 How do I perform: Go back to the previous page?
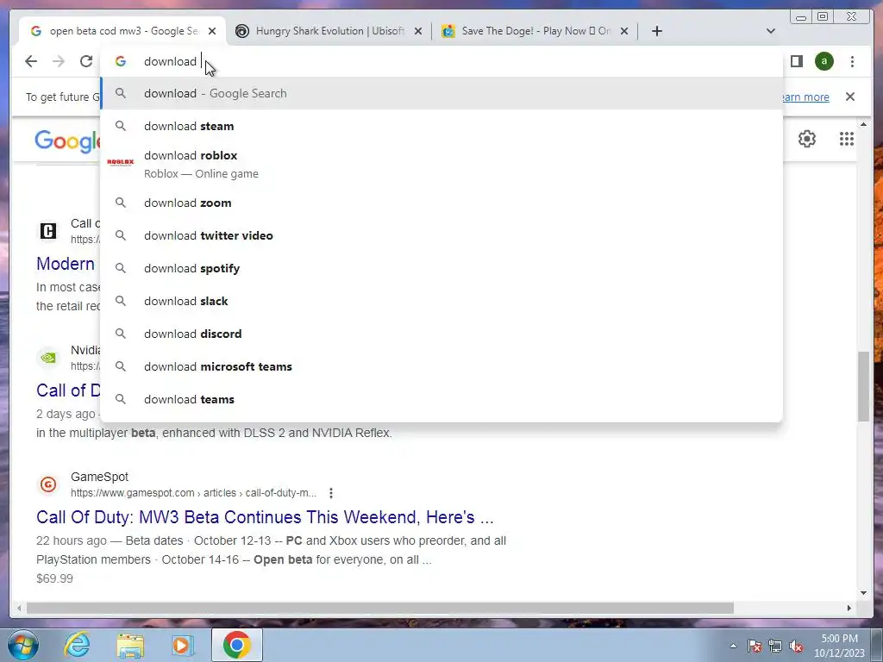(x=31, y=61)
